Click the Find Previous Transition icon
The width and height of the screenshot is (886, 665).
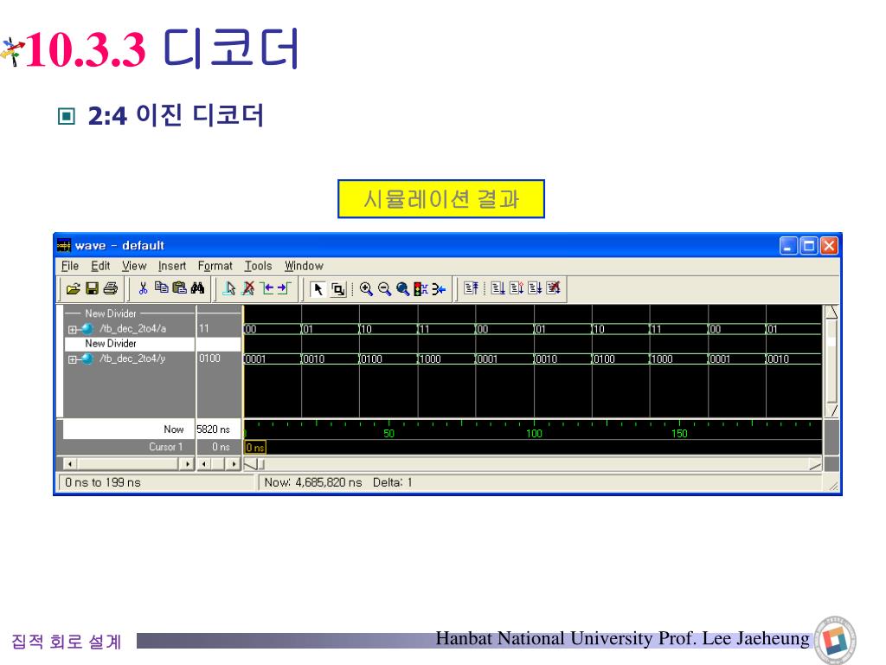click(266, 288)
